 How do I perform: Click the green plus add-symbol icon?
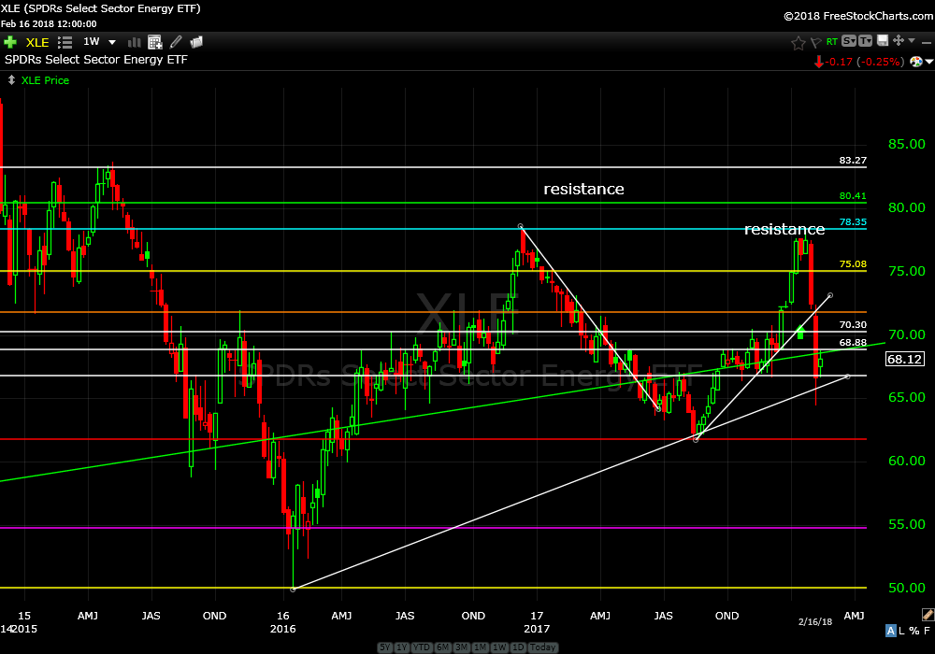(x=10, y=42)
